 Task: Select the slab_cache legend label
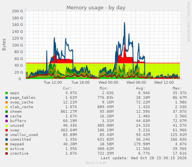tap(22, 107)
